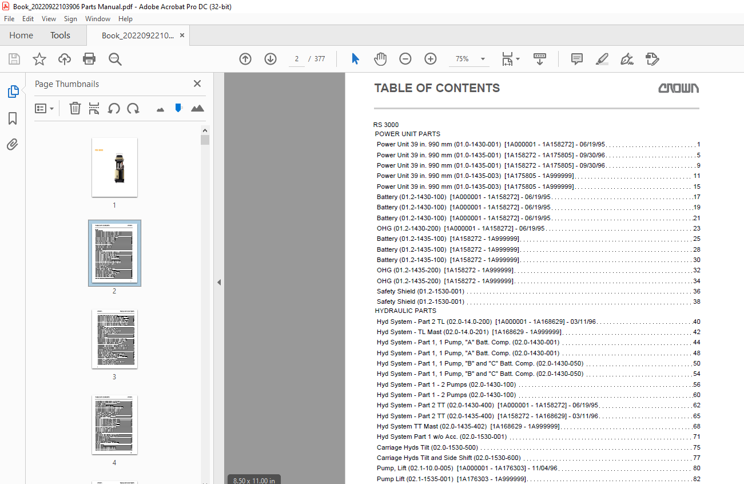This screenshot has height=484, width=744.
Task: Close the Book_2022092210 document tab
Action: 182,35
